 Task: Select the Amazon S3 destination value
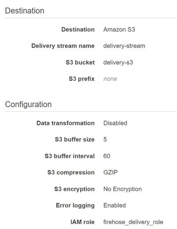[x=119, y=29]
